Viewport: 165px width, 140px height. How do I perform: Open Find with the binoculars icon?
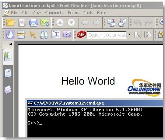[x=44, y=35]
